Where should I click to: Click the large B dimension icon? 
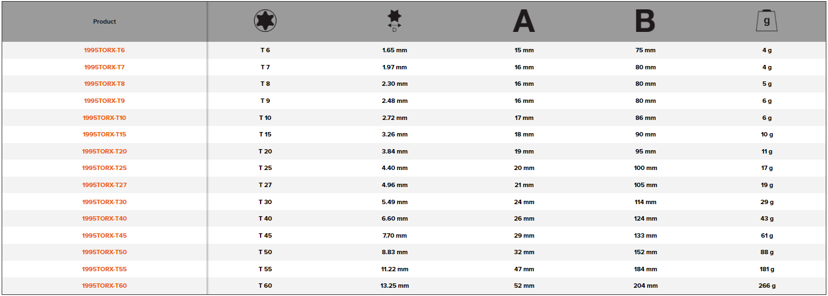point(645,21)
